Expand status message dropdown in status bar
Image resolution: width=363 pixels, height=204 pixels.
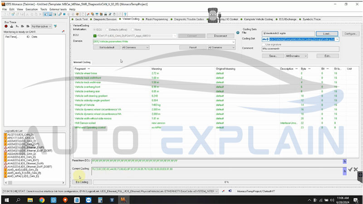[216, 191]
